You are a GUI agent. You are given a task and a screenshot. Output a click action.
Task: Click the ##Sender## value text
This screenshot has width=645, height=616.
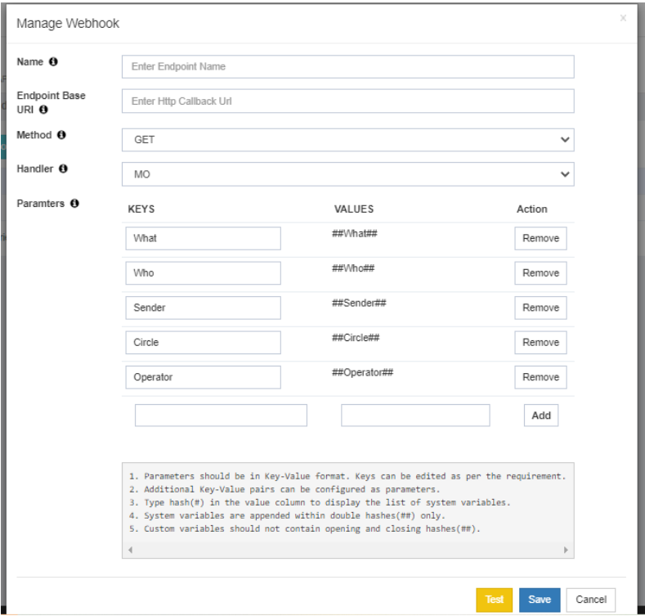(x=359, y=303)
